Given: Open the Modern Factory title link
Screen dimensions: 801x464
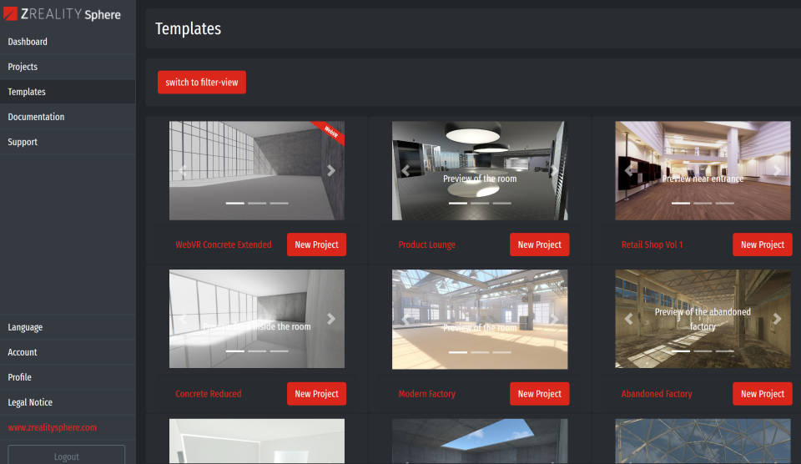Looking at the screenshot, I should (x=427, y=394).
